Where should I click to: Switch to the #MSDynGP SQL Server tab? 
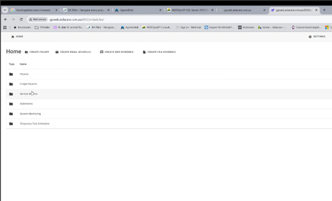(190, 10)
